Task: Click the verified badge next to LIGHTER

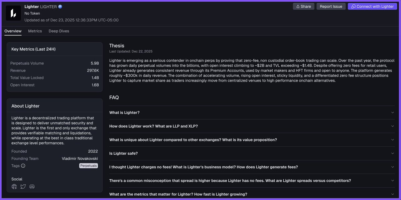Action: [x=60, y=7]
